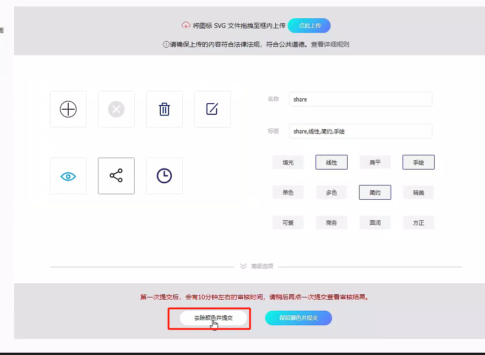
Task: Select the edit pencil-square icon thumbnail
Action: 213,109
